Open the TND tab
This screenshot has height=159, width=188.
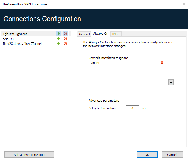[x=115, y=34]
